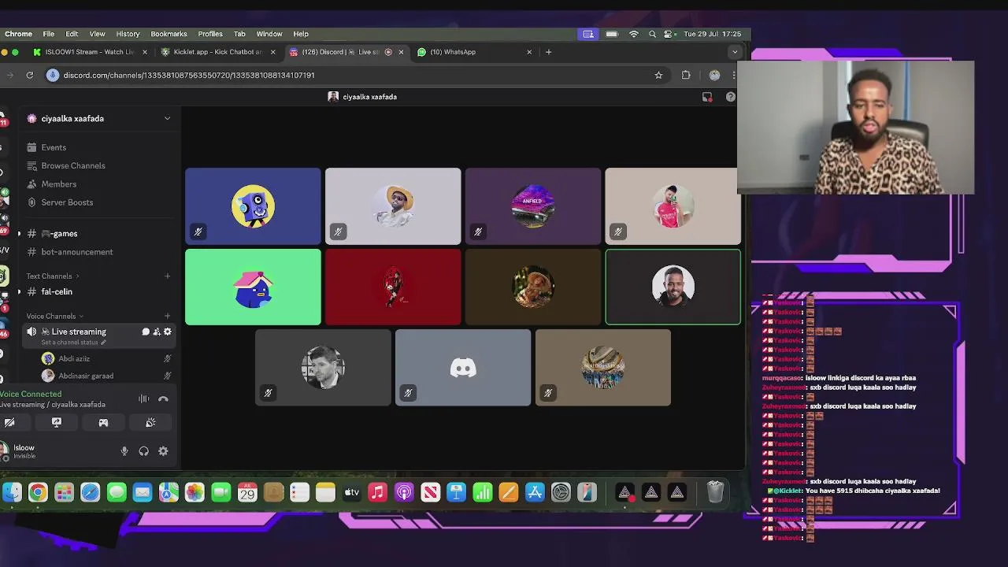Open Trash in the Dock
The image size is (1008, 567).
715,493
